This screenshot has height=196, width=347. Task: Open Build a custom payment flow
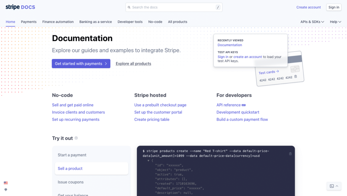point(242,120)
